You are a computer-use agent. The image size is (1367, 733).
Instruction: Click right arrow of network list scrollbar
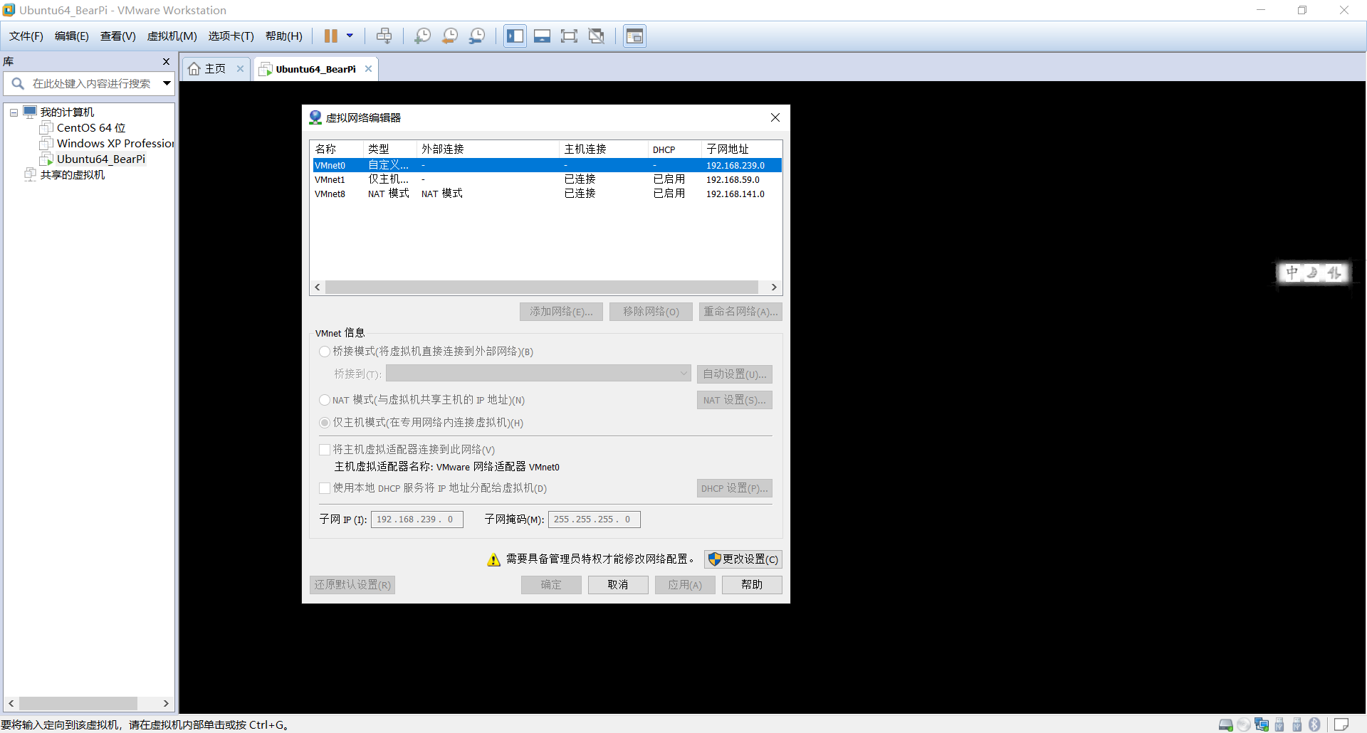[x=774, y=288]
